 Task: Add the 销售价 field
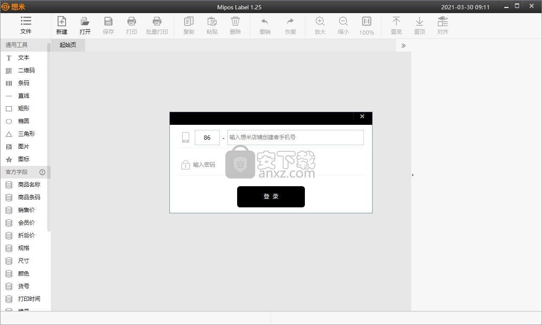pyautogui.click(x=24, y=210)
